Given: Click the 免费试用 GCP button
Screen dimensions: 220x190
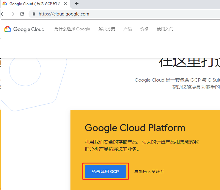Looking at the screenshot, I should click(x=105, y=171).
